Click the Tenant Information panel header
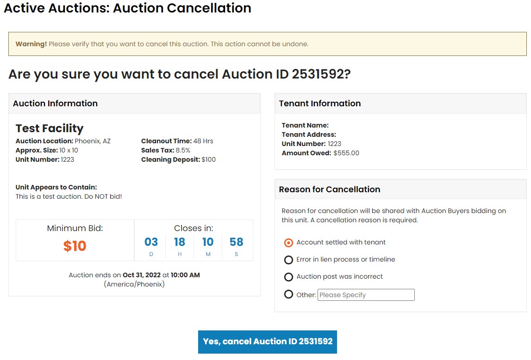The width and height of the screenshot is (531, 360). pyautogui.click(x=319, y=103)
